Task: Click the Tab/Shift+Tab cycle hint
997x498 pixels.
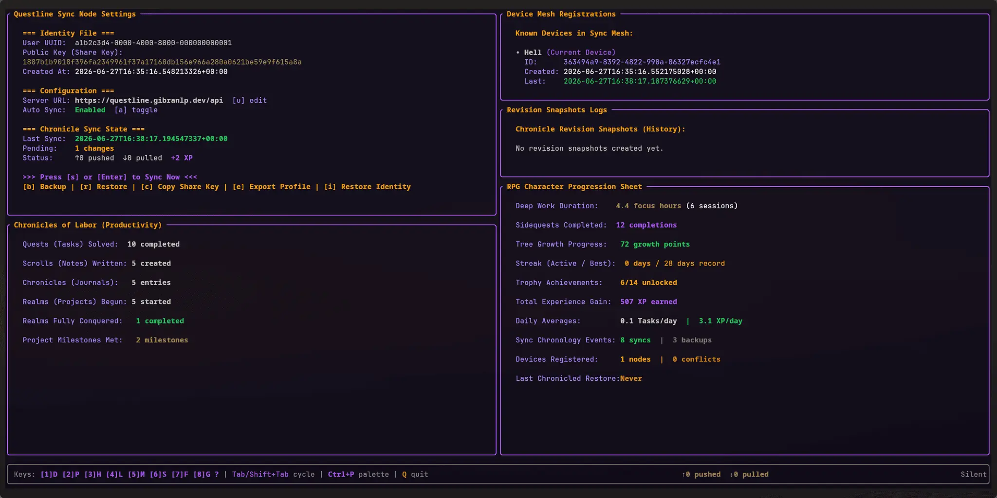Action: coord(273,474)
